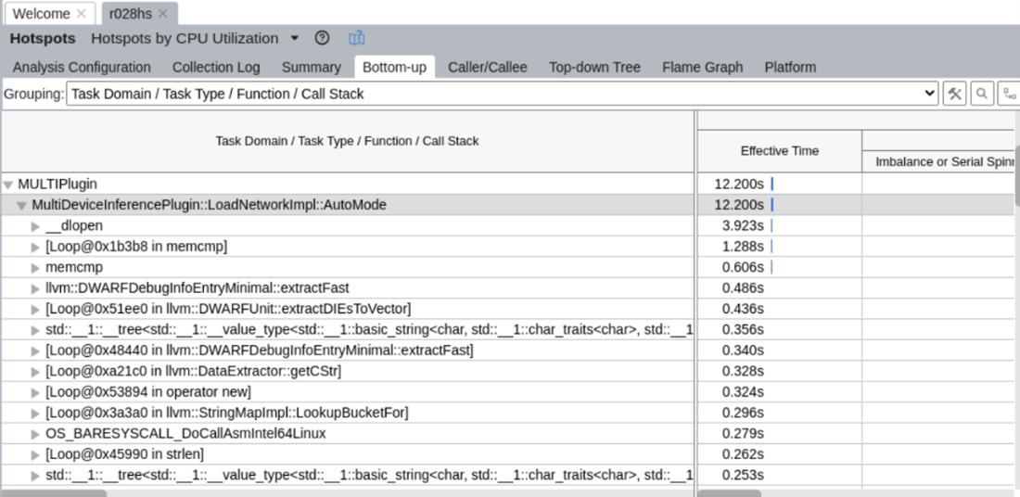Click the 0.436s effective time value
The image size is (1020, 497).
(743, 309)
